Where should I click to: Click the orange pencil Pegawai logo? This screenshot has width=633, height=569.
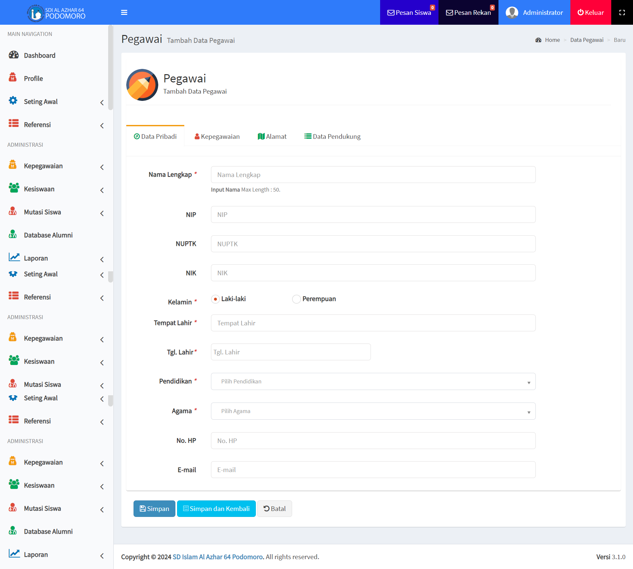[x=142, y=85]
